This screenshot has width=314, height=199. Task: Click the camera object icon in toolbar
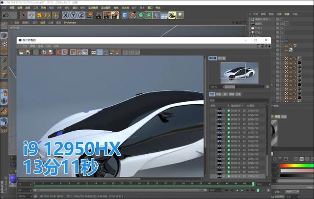pos(172,15)
